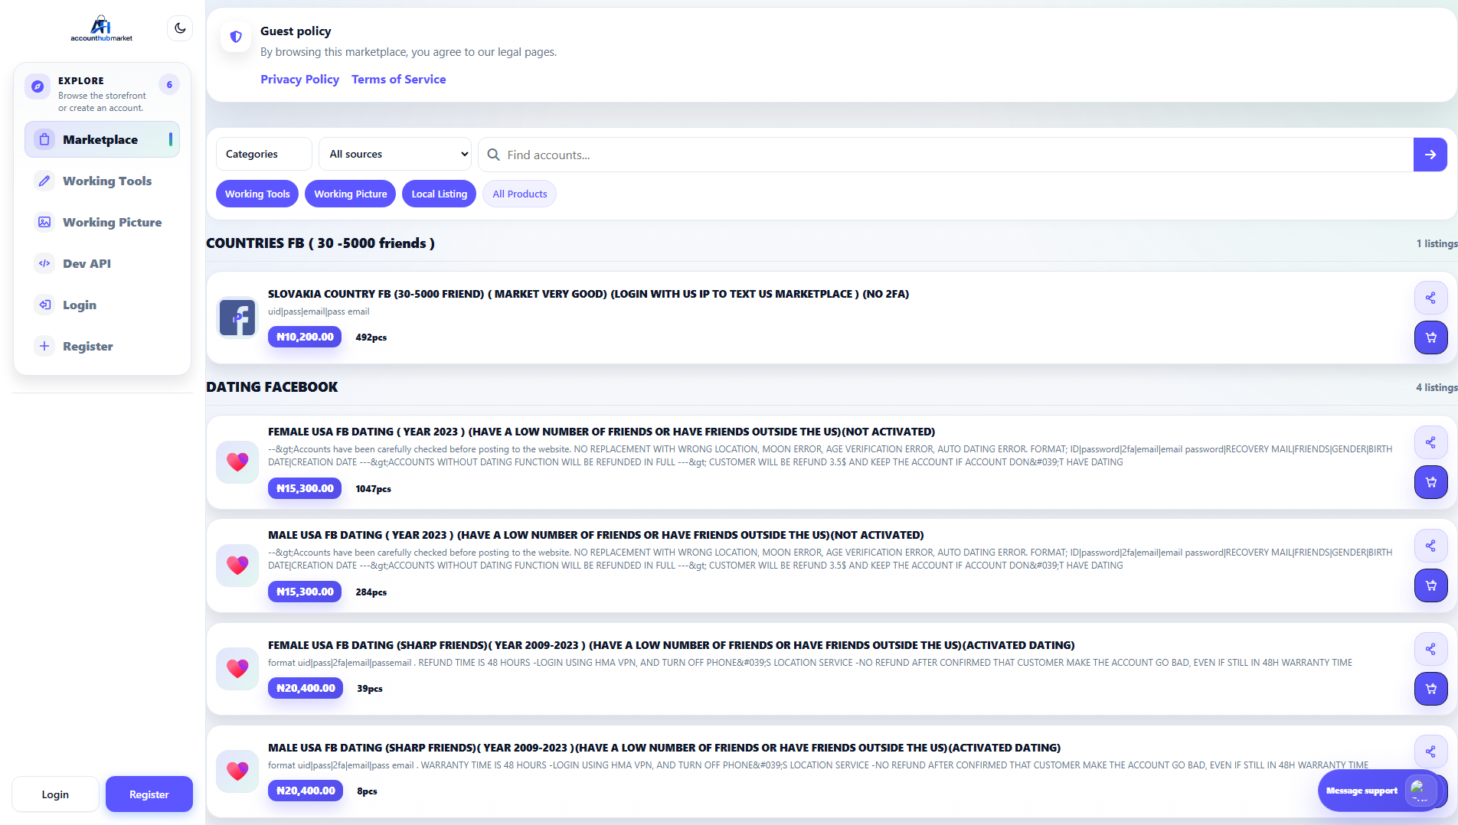Click heart icon of Female Sharp Friends listing

click(x=237, y=669)
